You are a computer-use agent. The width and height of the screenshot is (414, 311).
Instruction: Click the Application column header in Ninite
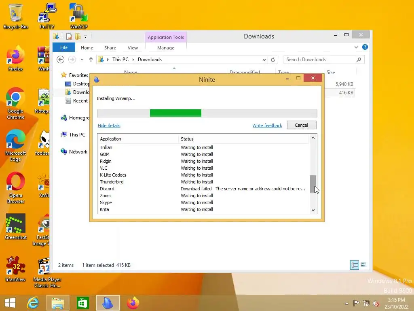(x=138, y=139)
